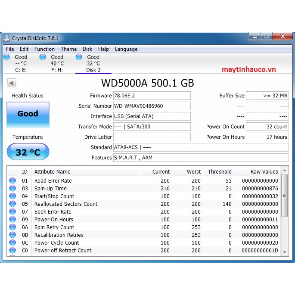Click the blue health orb for drive F: H:
The height and width of the screenshot is (295, 295).
click(43, 57)
